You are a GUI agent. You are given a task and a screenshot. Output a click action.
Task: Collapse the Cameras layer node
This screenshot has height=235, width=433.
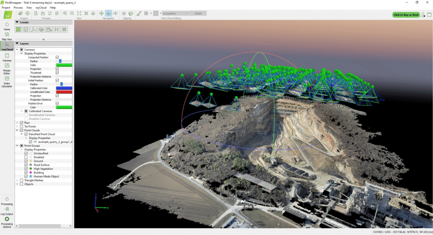coord(17,50)
